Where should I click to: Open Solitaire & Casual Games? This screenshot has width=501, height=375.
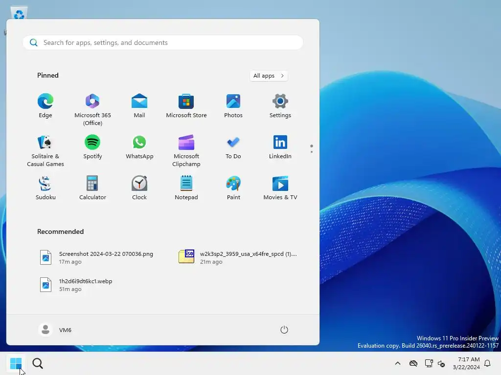coord(46,150)
